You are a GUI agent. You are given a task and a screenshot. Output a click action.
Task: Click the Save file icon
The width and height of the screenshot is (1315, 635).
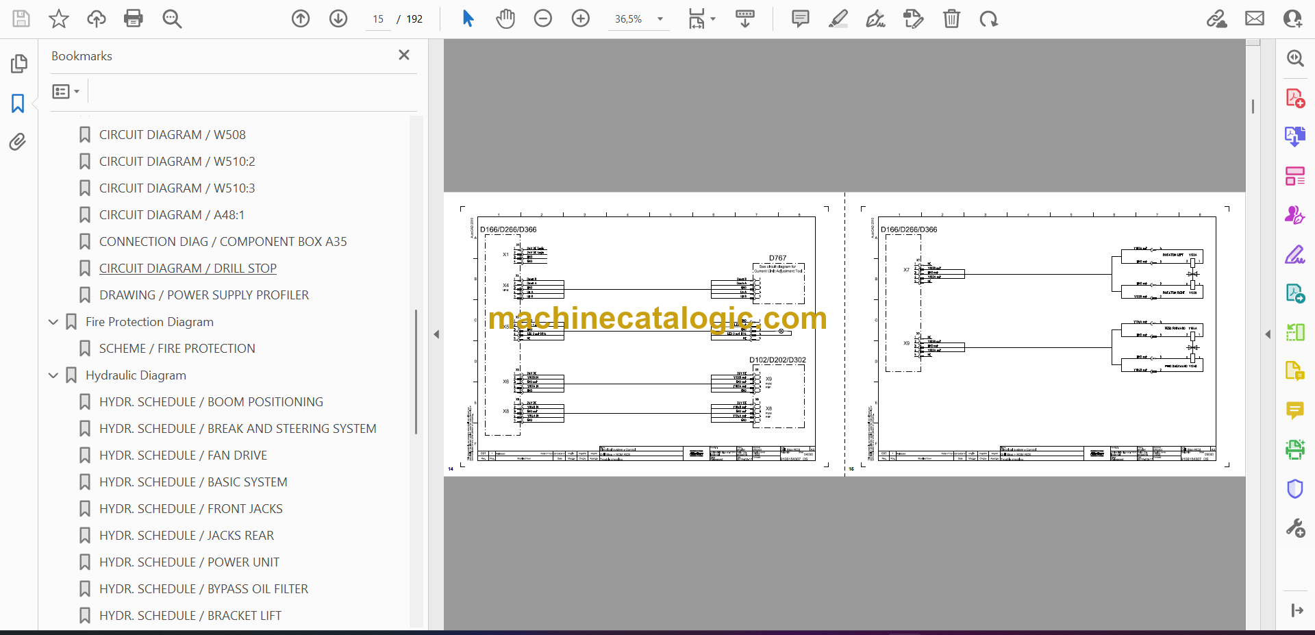click(x=21, y=18)
